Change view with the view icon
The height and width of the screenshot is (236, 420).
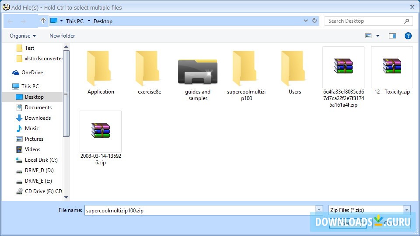368,35
